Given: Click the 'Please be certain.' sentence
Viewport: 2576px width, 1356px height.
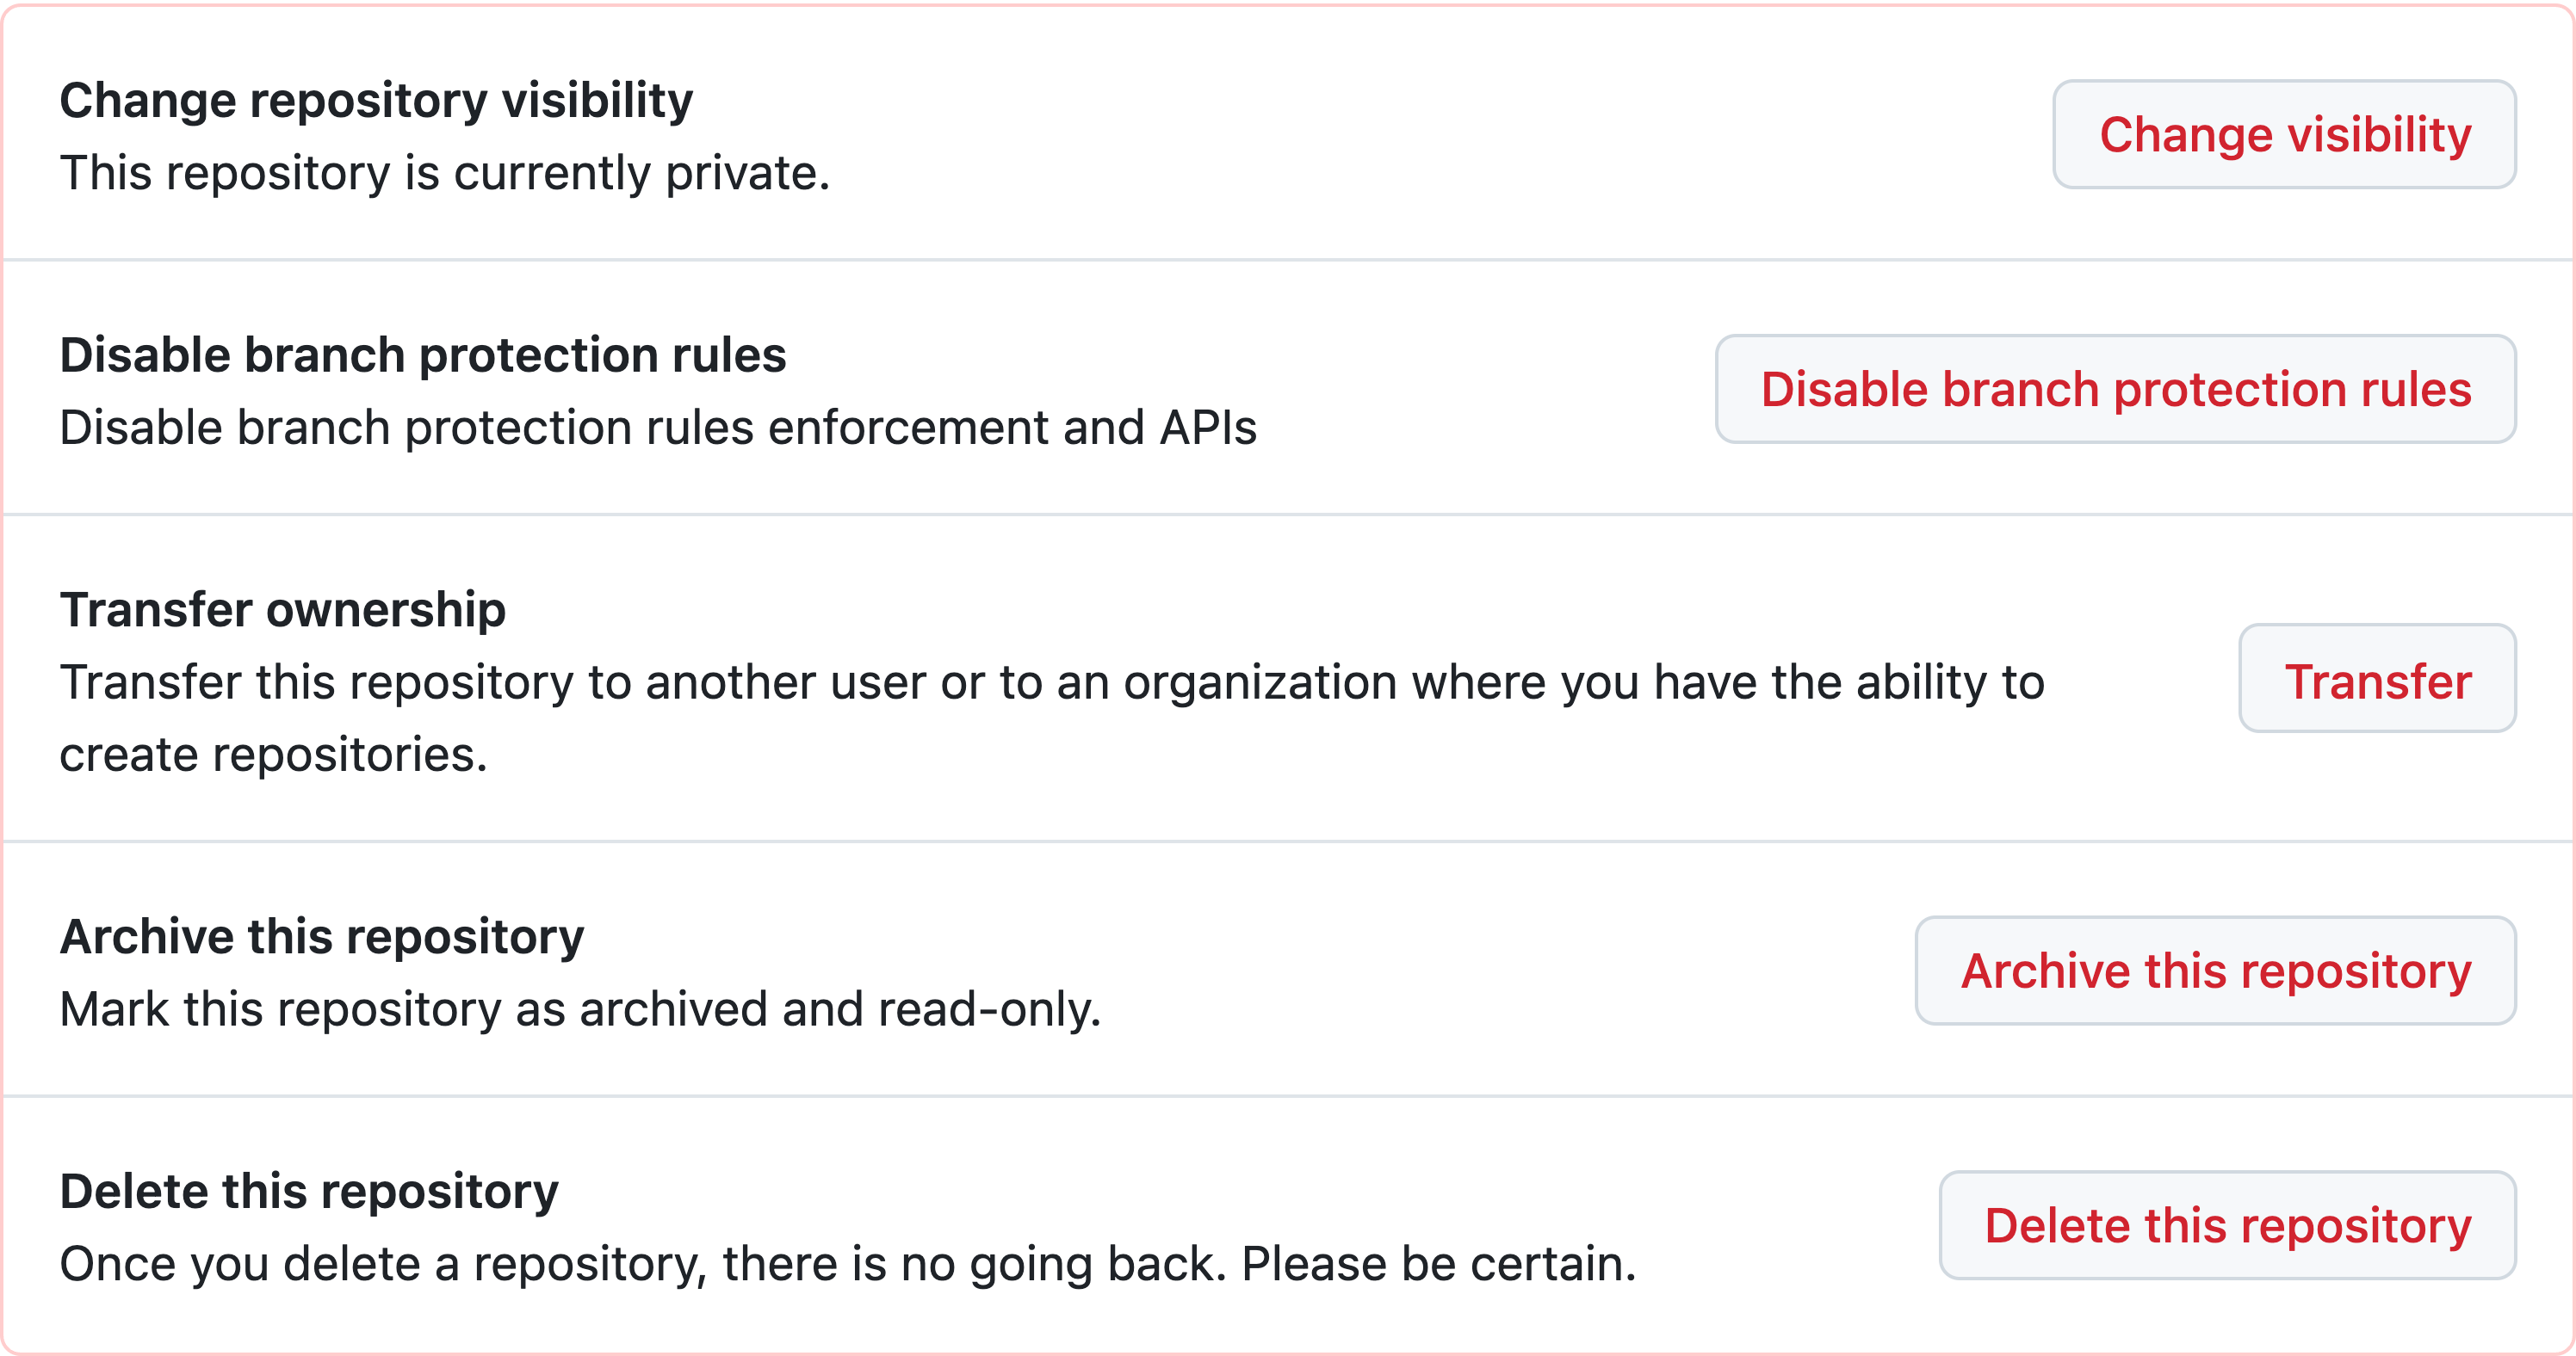Looking at the screenshot, I should coord(1439,1264).
